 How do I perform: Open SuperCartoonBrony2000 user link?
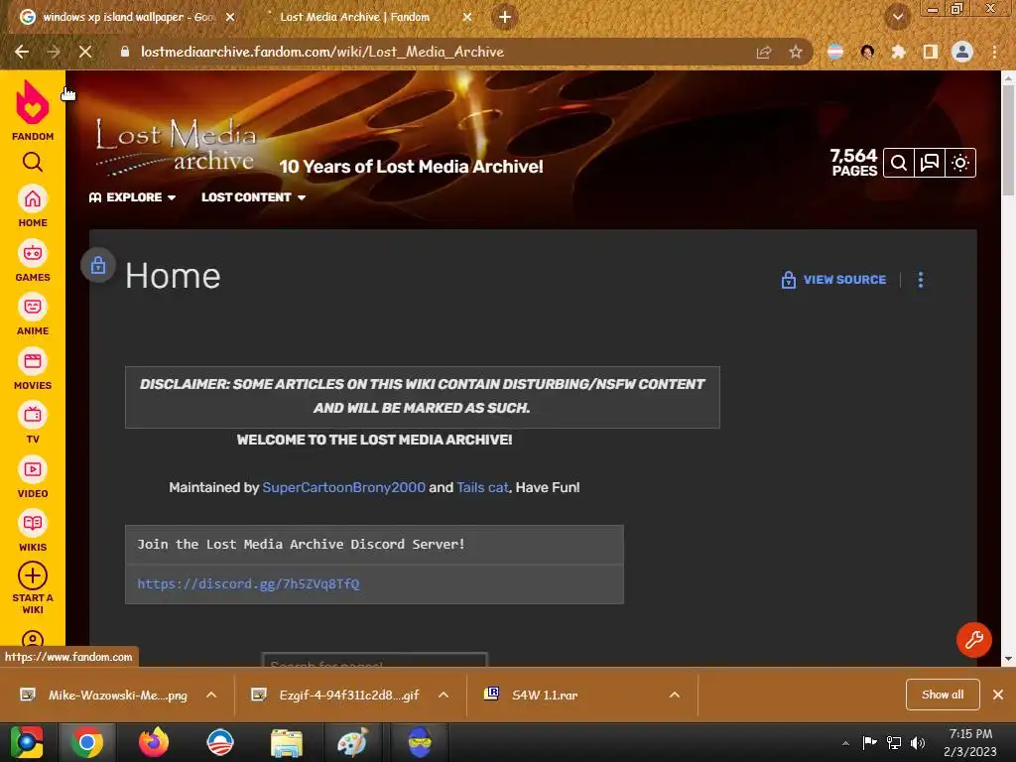[x=344, y=487]
